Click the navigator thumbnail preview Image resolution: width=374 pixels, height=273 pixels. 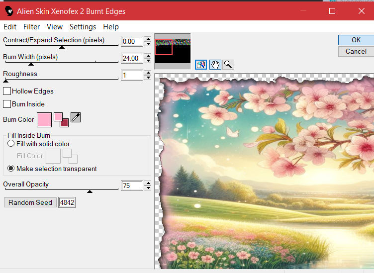(173, 51)
